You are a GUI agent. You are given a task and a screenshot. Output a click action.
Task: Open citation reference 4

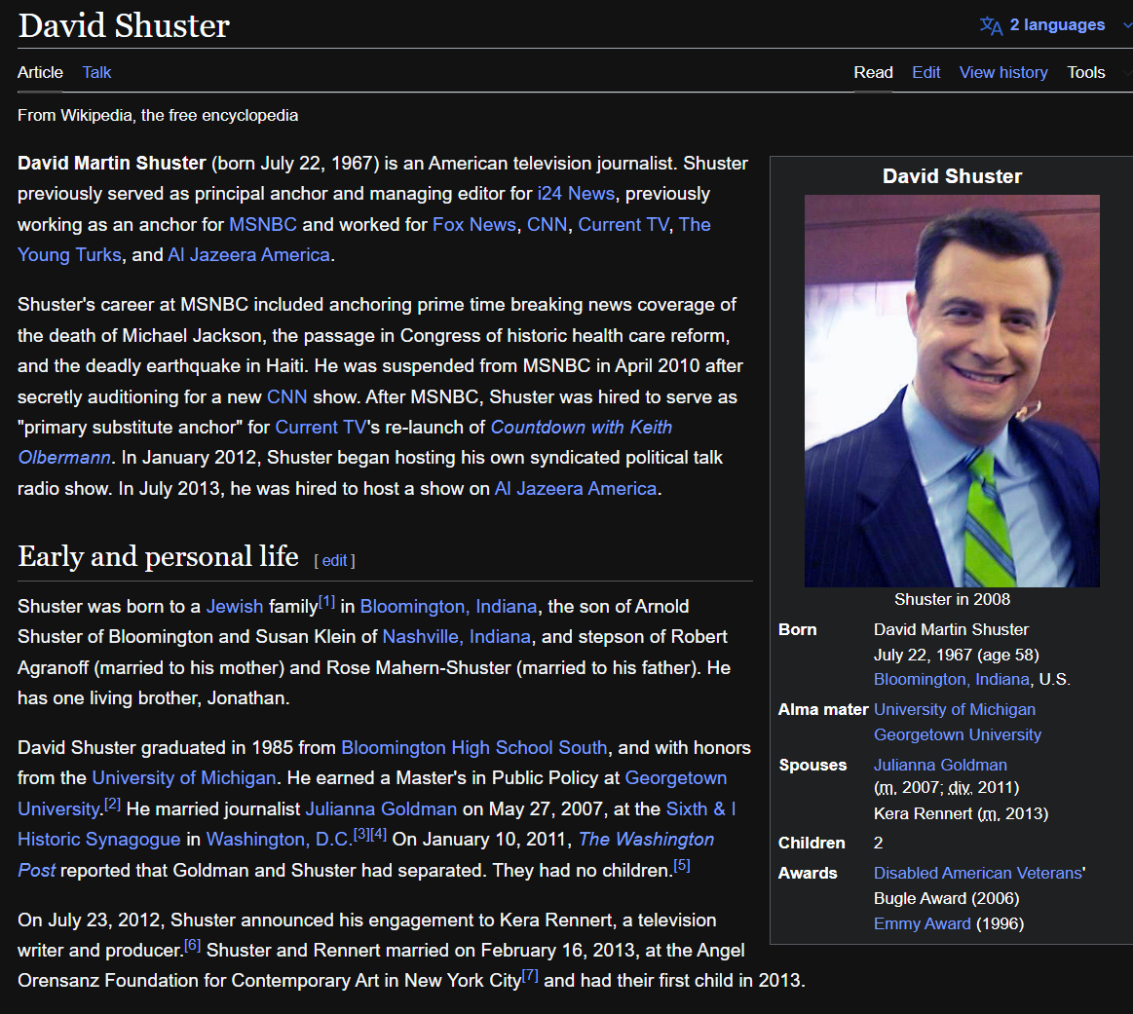pos(378,834)
